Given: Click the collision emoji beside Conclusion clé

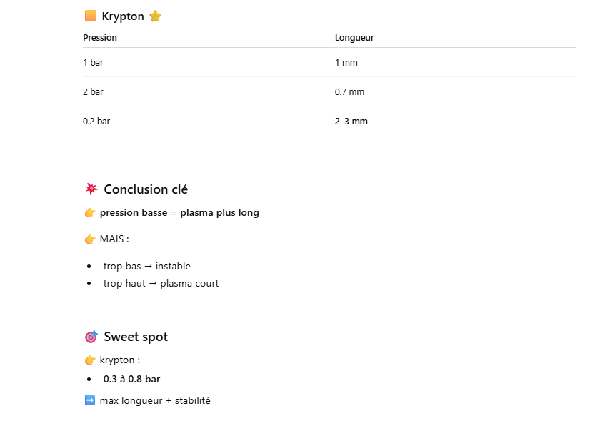Looking at the screenshot, I should click(x=91, y=189).
